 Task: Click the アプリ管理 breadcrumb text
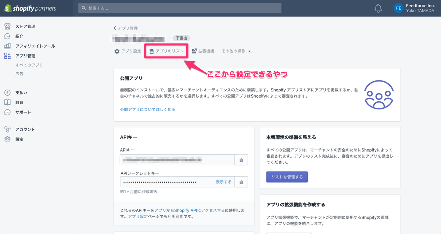pyautogui.click(x=128, y=28)
